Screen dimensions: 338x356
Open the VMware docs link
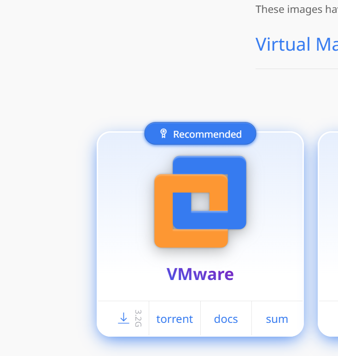226,319
